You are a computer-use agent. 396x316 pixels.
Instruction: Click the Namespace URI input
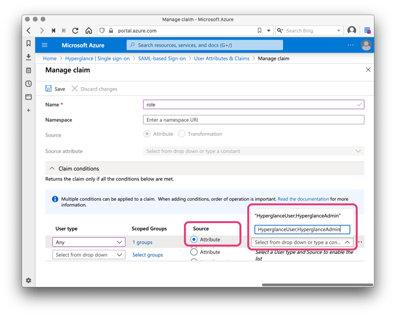(254, 120)
